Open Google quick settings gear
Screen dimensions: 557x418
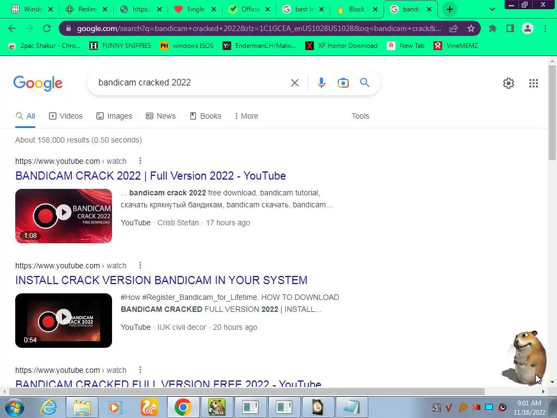point(509,83)
